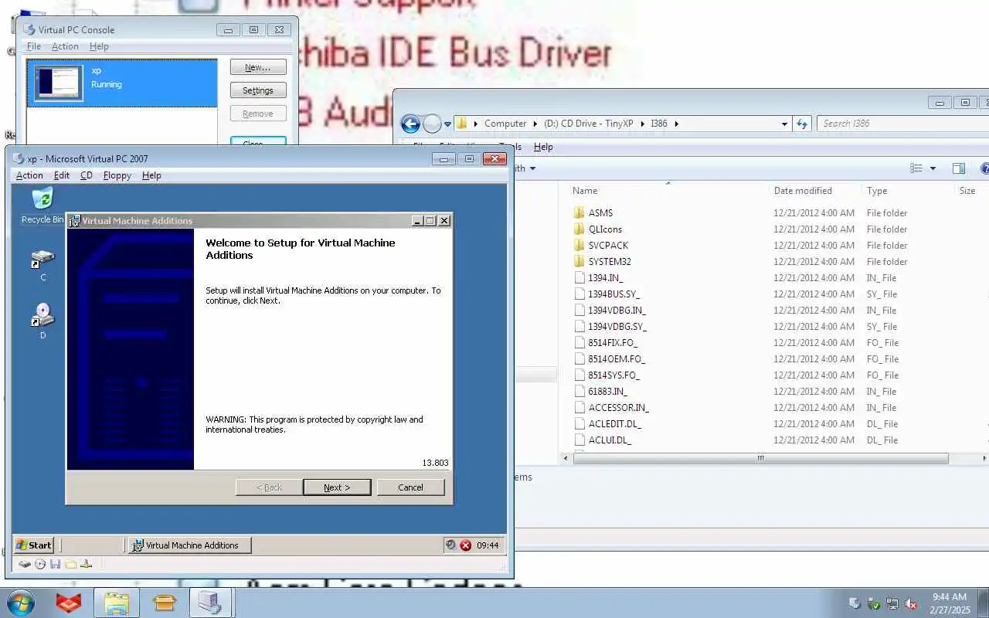Click the Explorer help question mark icon
The image size is (989, 618).
pos(984,168)
